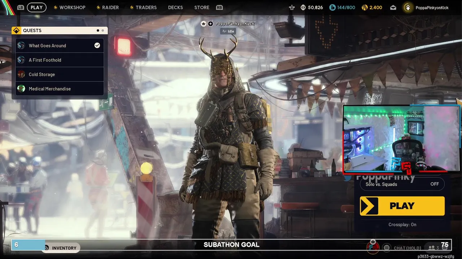Click trader portrait icon for What Goes Around

point(21,46)
